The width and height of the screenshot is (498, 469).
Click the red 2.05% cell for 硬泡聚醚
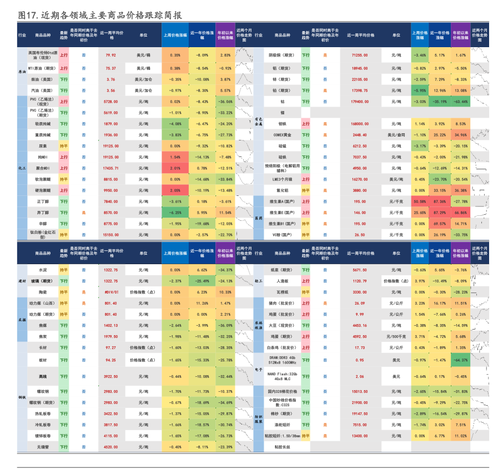click(175, 190)
